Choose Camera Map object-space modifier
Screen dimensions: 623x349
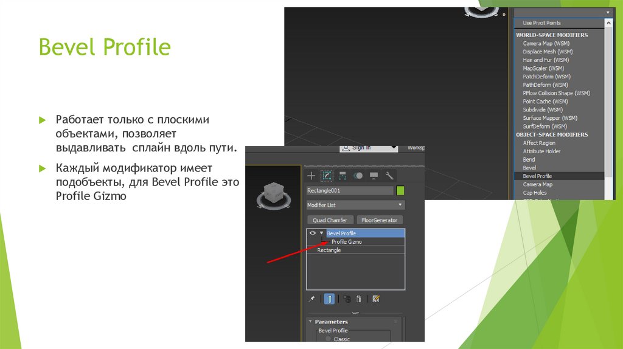(x=538, y=185)
